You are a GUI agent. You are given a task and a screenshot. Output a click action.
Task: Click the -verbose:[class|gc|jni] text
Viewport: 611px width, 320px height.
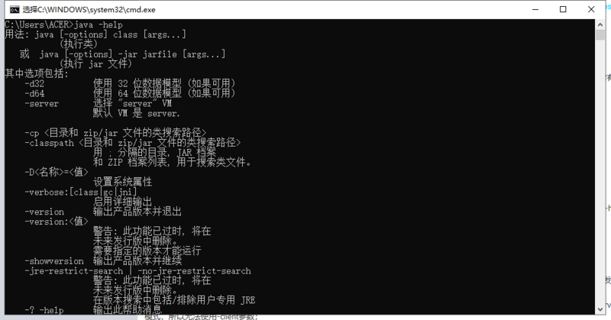coord(81,192)
